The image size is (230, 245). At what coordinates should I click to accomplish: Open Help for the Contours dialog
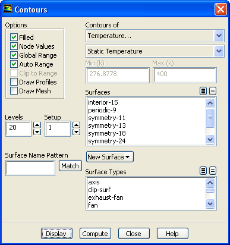[x=172, y=234]
